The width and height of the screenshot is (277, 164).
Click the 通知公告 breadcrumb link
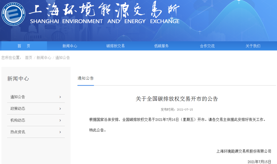click(x=63, y=58)
